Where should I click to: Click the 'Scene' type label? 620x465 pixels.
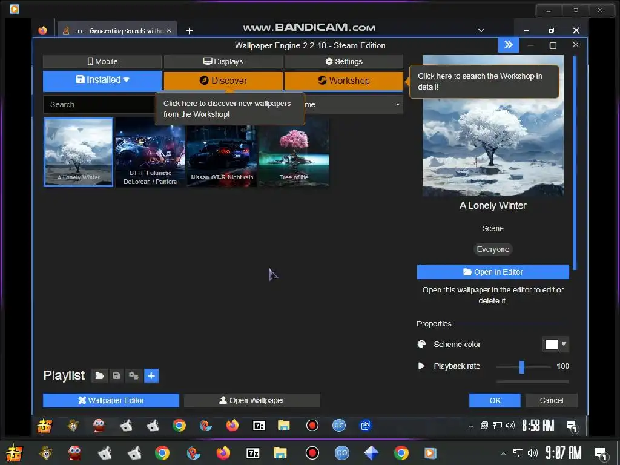click(x=493, y=228)
